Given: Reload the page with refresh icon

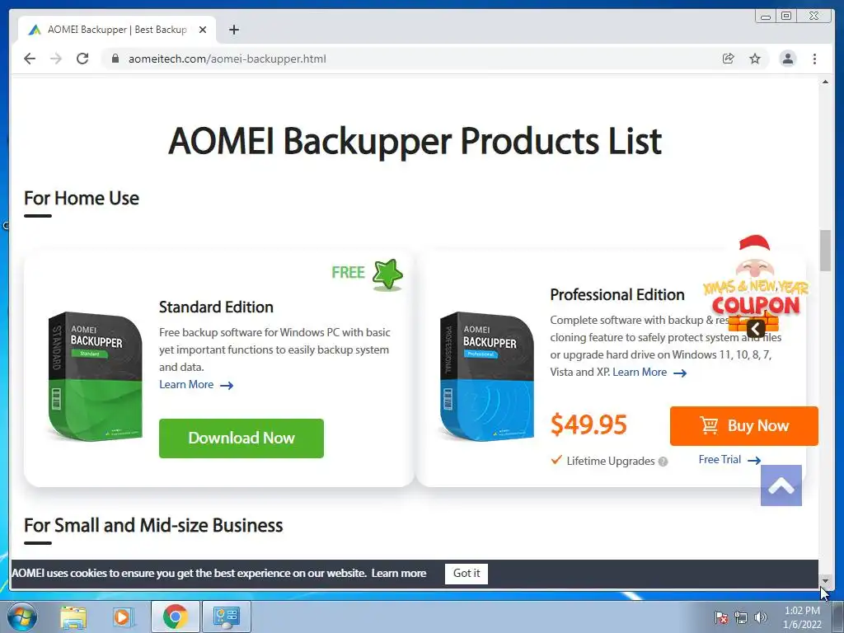Looking at the screenshot, I should (82, 59).
